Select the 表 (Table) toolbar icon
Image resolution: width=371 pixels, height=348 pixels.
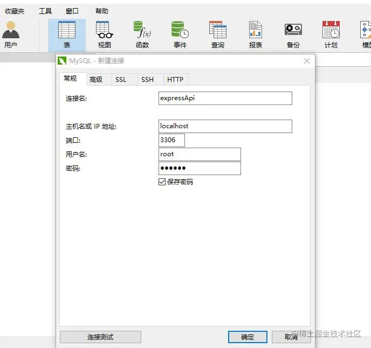tap(67, 35)
